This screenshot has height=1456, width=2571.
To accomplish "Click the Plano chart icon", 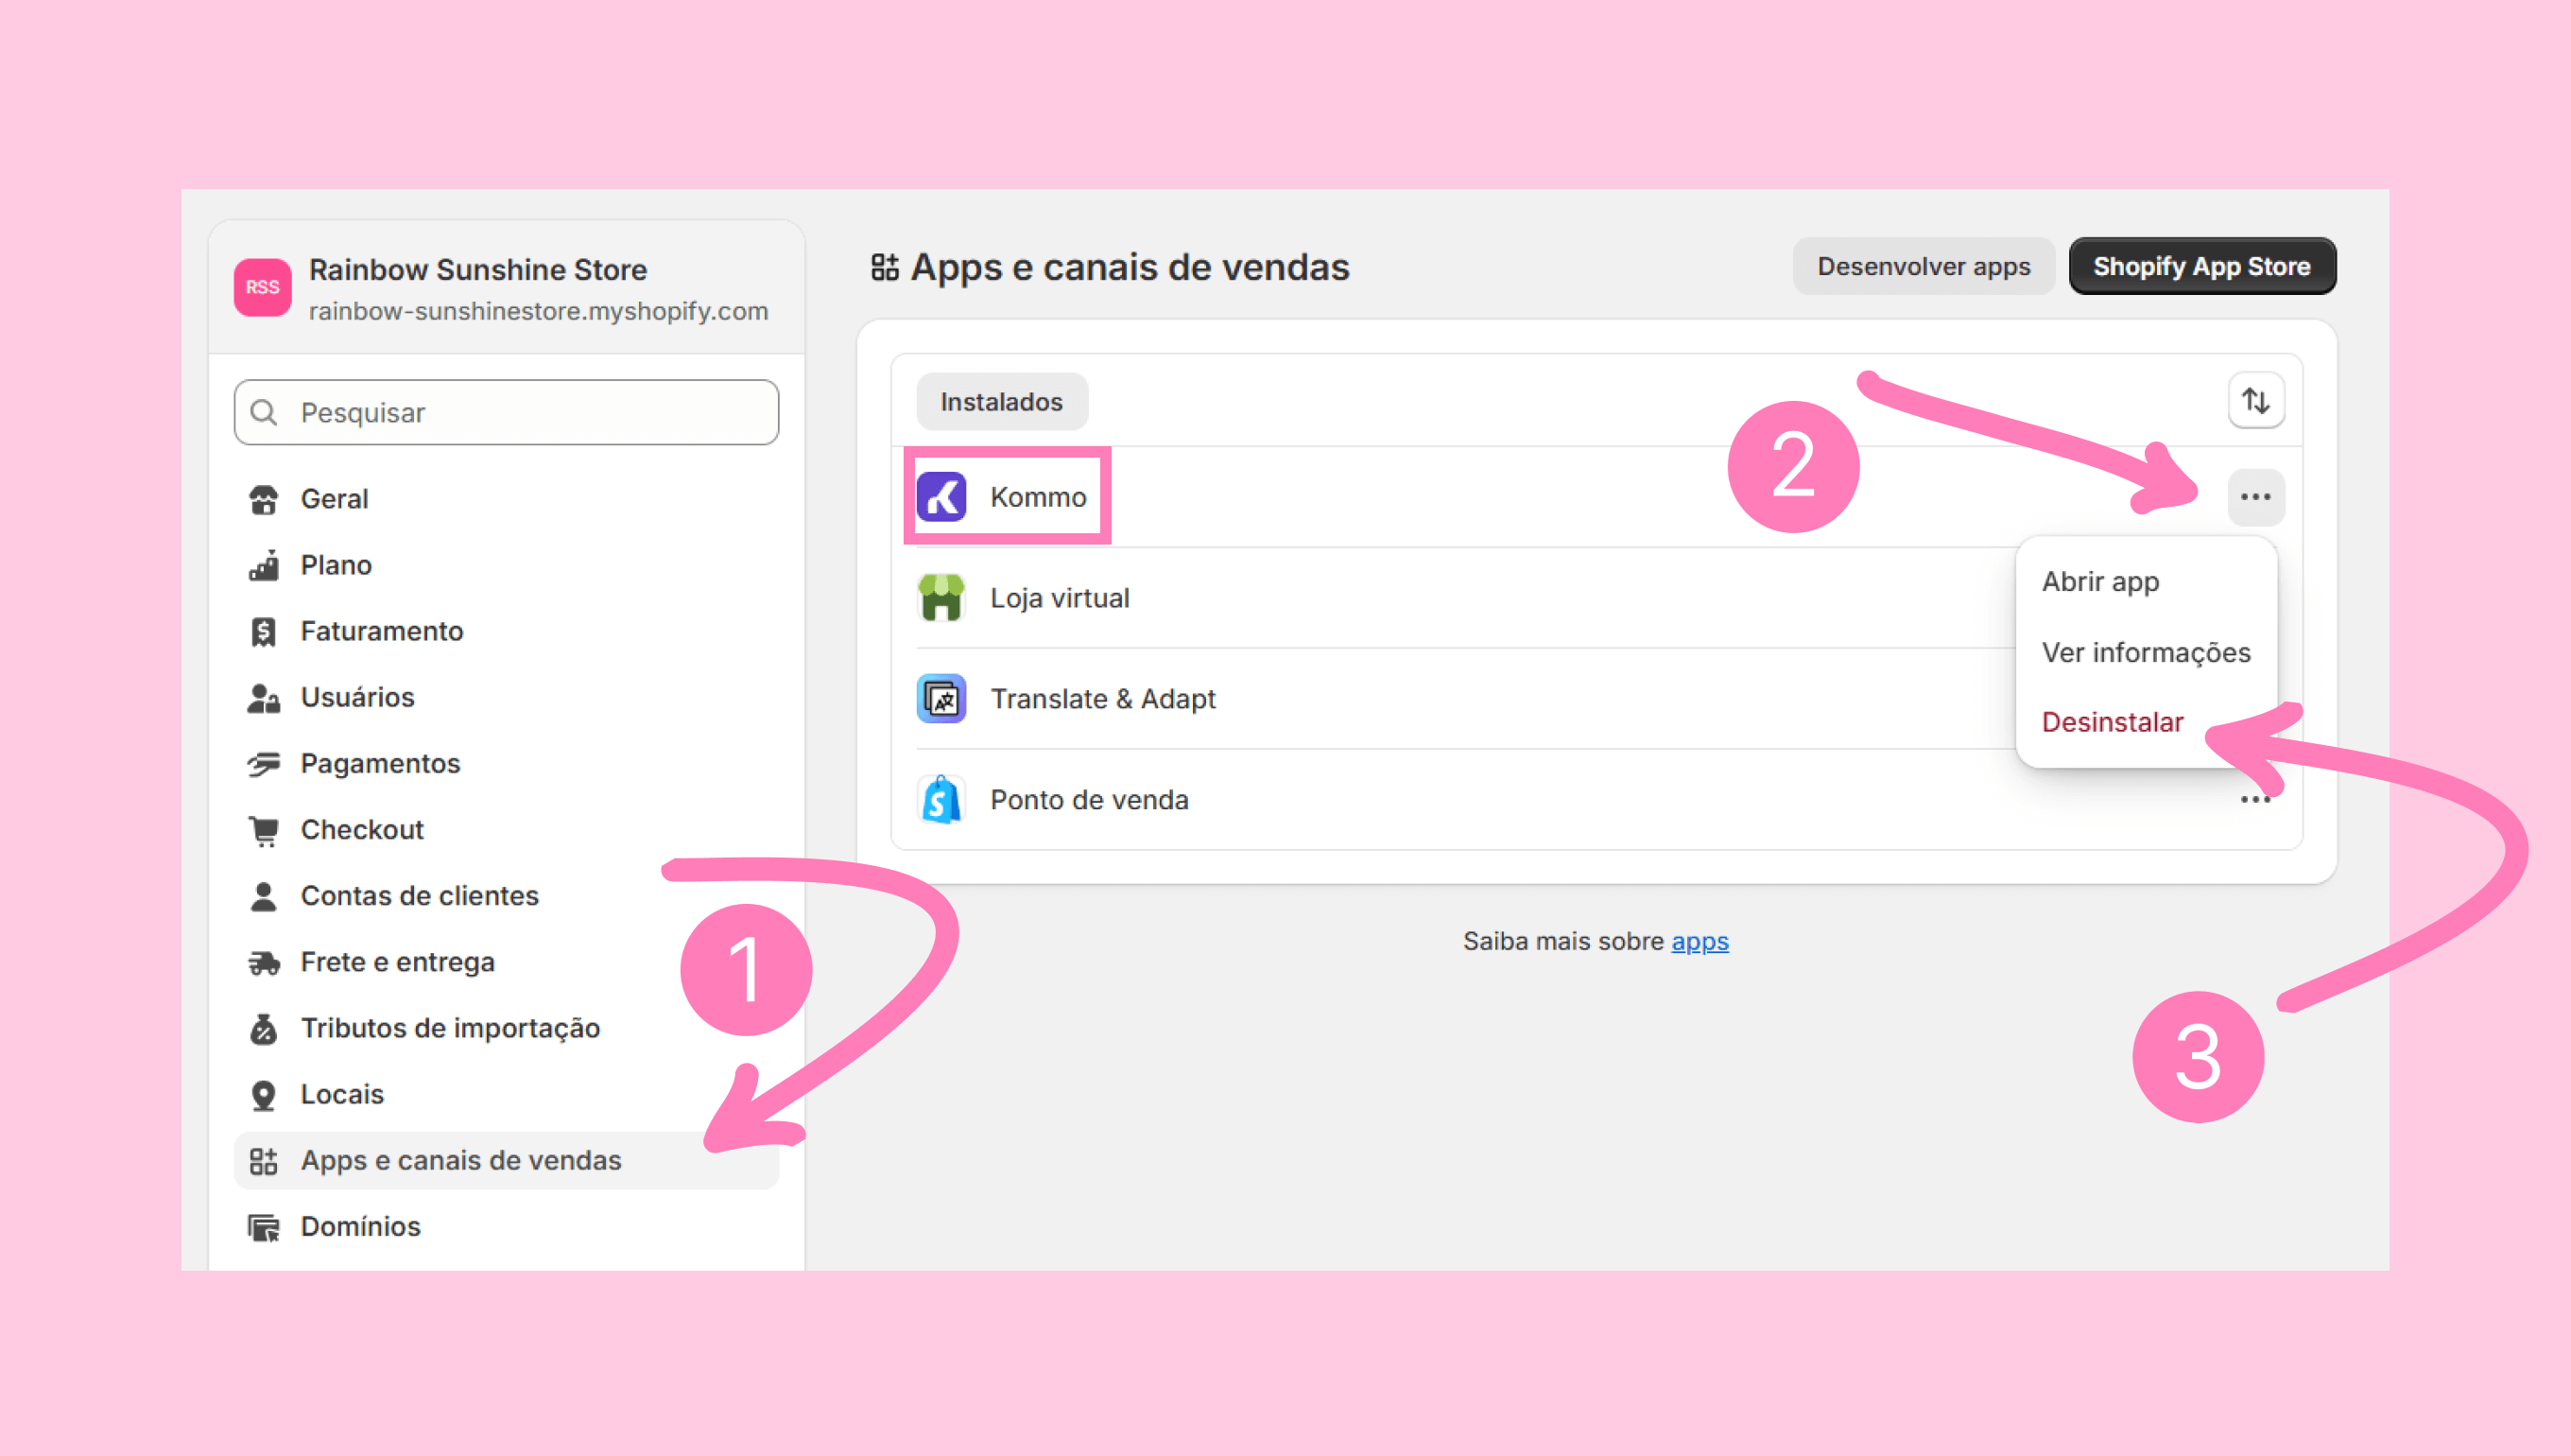I will (x=264, y=565).
